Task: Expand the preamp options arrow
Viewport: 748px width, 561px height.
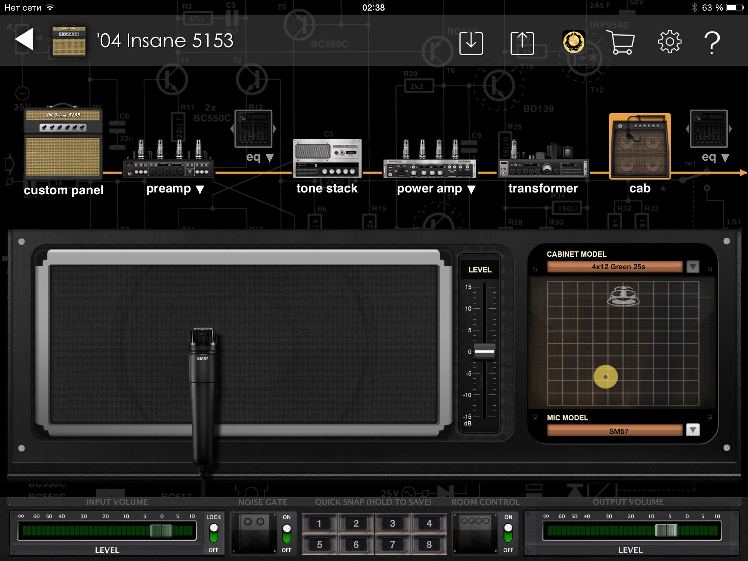Action: coord(200,189)
